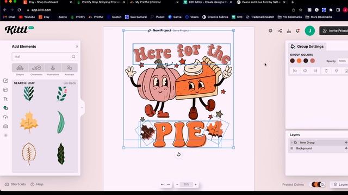
Task: Open the zoom percentage value
Action: (x=186, y=184)
